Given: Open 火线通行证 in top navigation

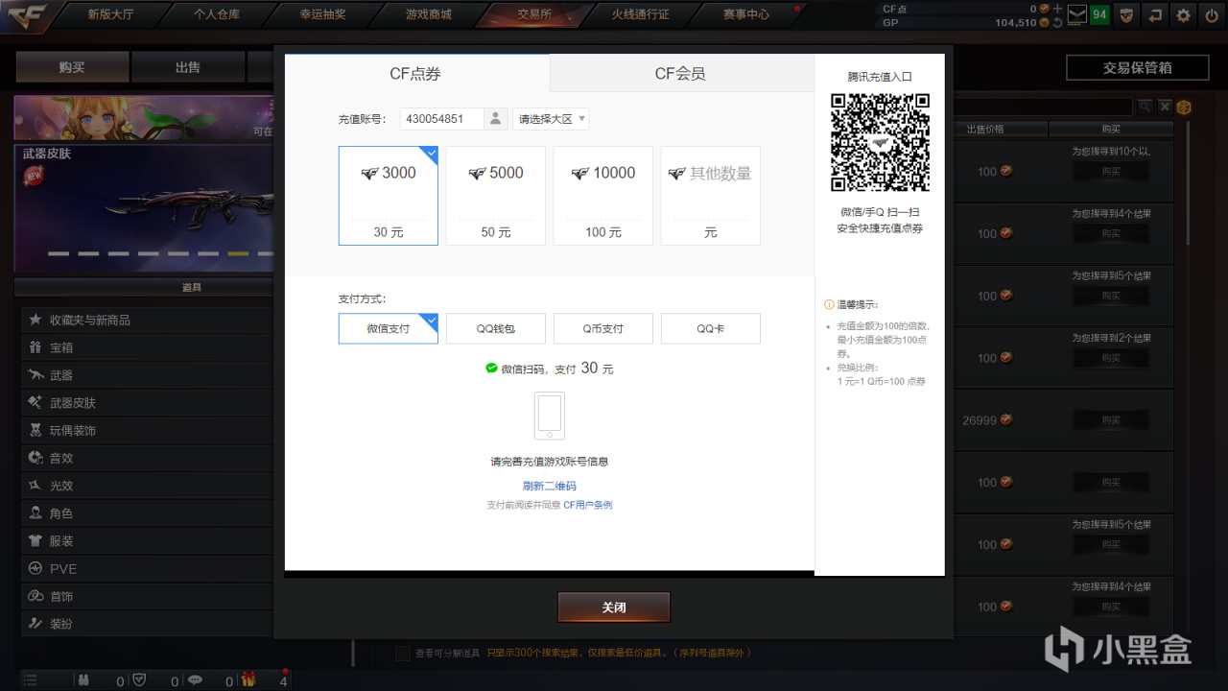Looking at the screenshot, I should point(640,14).
